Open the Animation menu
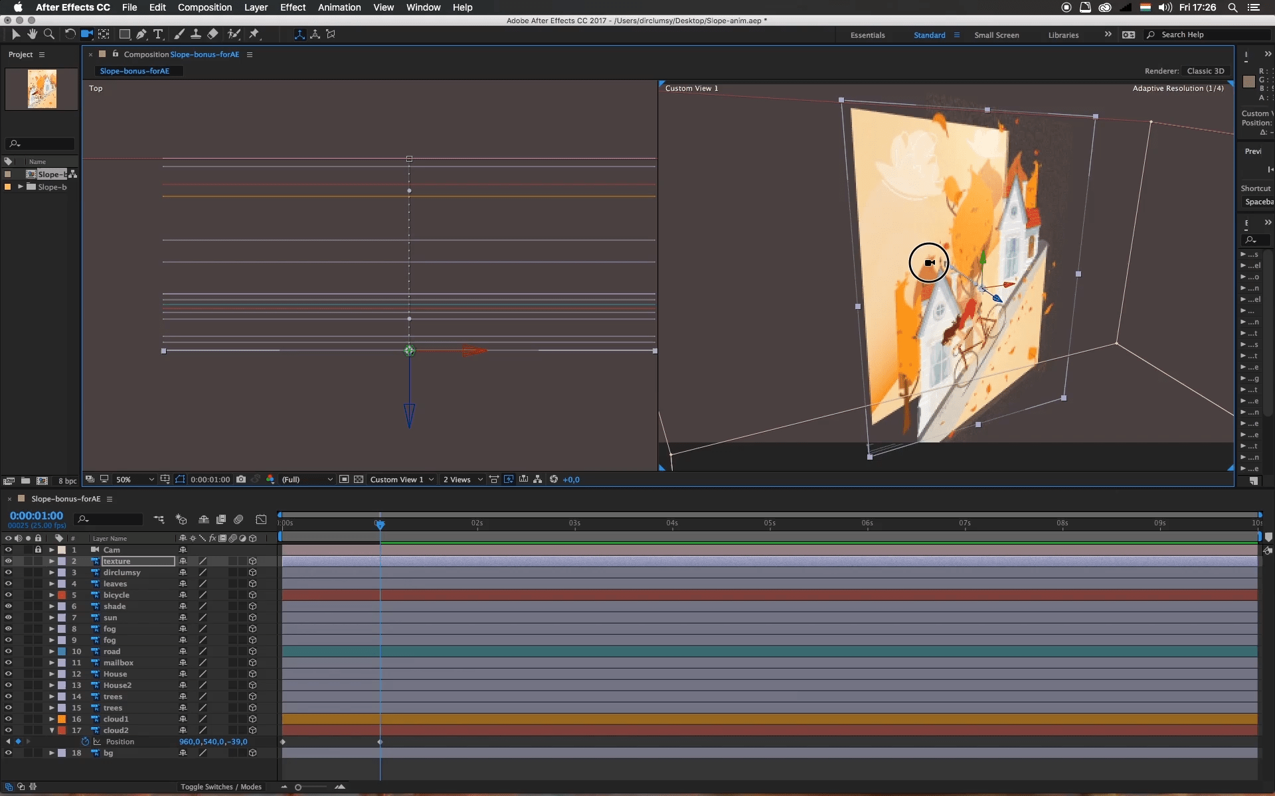 click(339, 7)
